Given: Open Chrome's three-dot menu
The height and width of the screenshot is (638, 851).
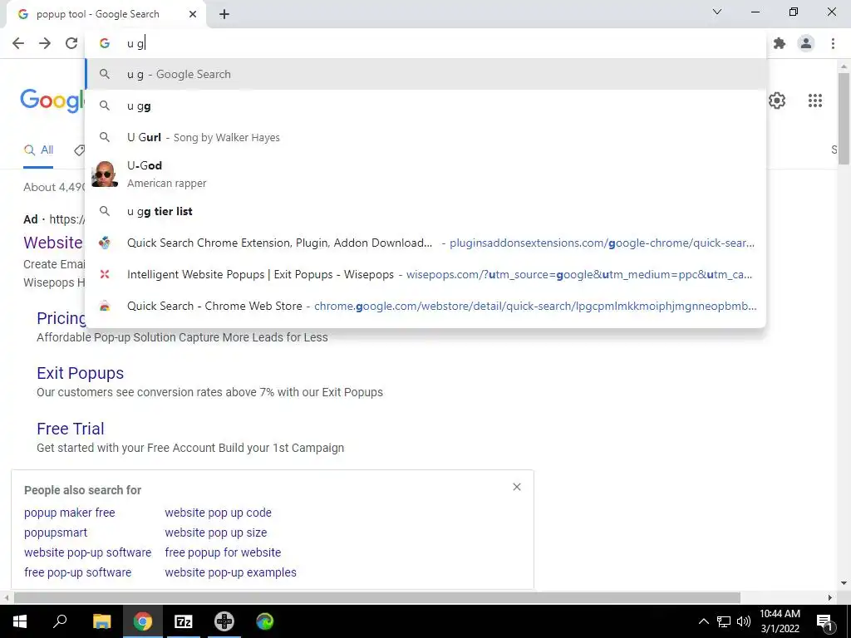Looking at the screenshot, I should [x=833, y=43].
